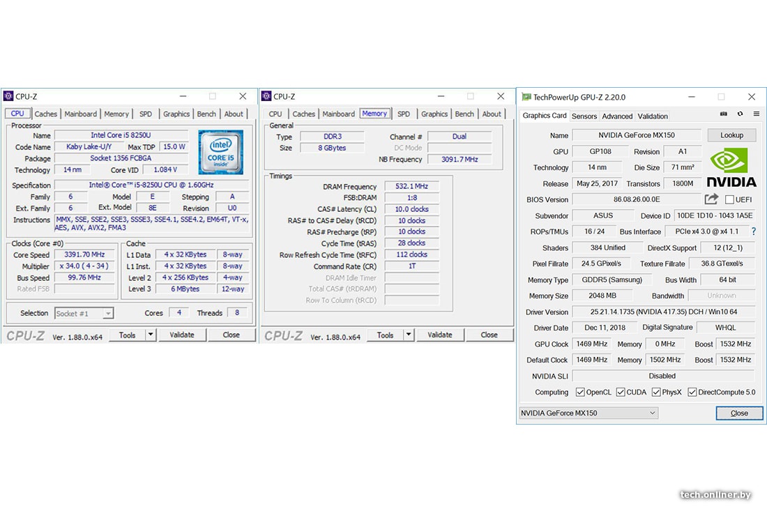This screenshot has height=511, width=767.
Task: Click the GPU-Z screenshot camera icon
Action: point(724,114)
